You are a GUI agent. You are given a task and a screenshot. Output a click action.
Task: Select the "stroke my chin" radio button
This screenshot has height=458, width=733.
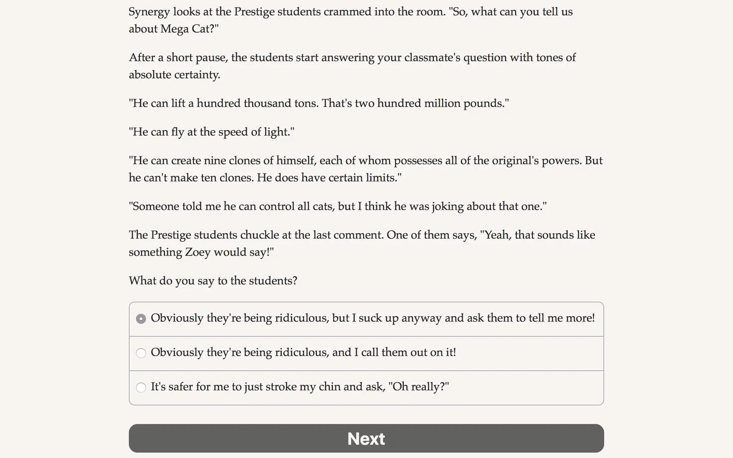[141, 387]
